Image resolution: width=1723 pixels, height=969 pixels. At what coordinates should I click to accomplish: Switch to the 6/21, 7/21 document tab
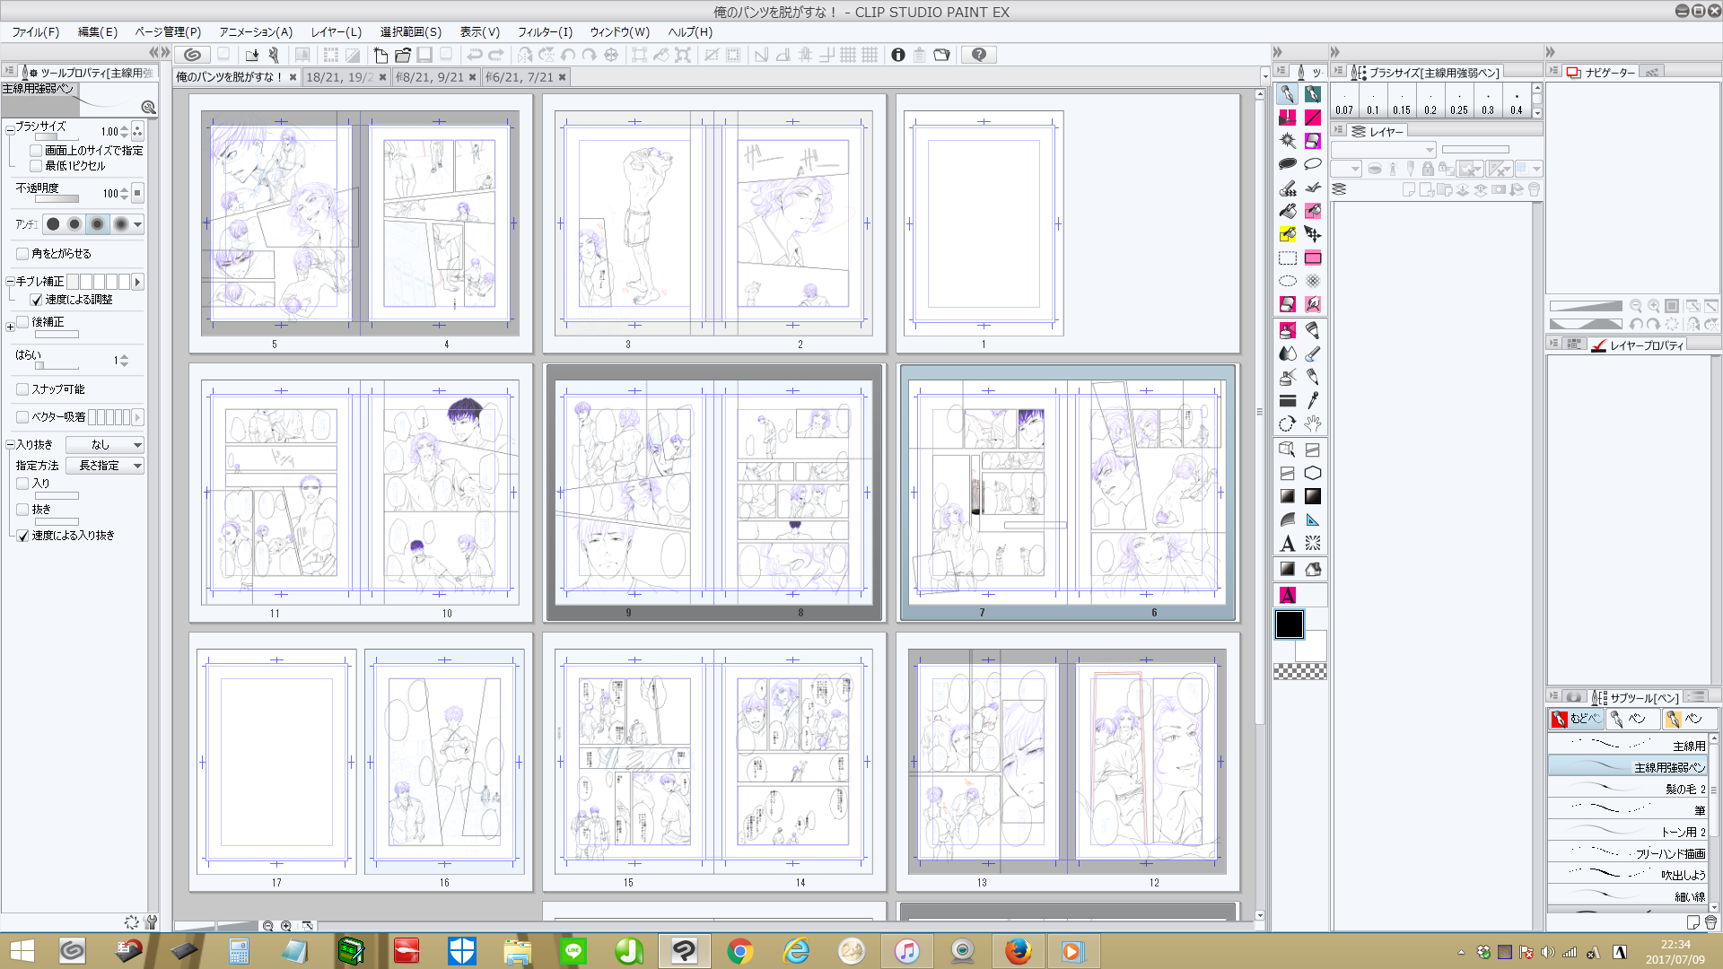[x=525, y=77]
